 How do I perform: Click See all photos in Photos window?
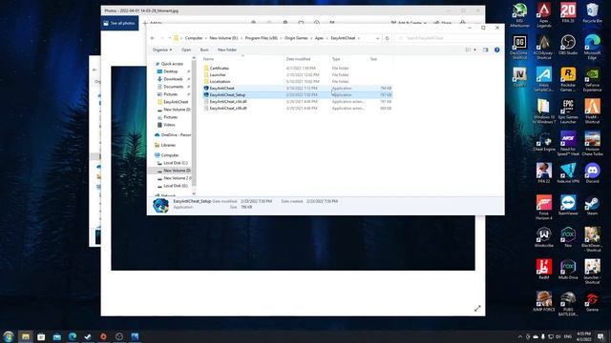pos(119,23)
